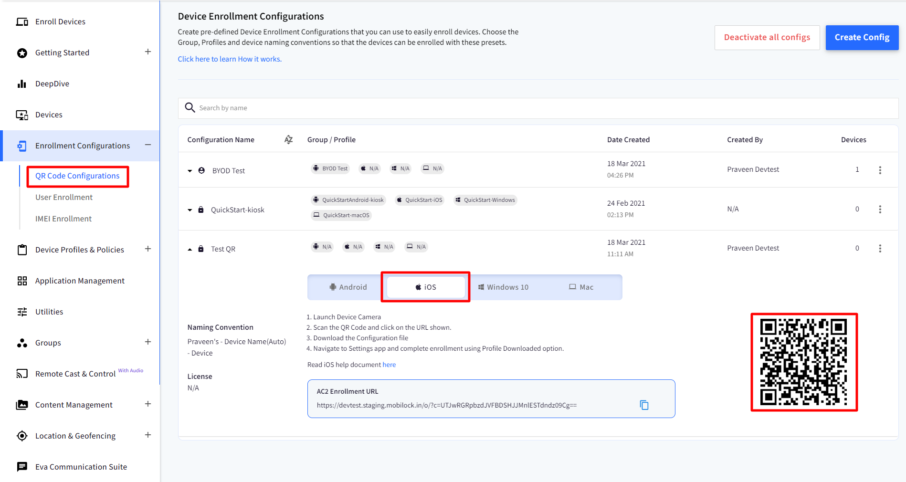Click the QuickStart-macOS profile chip

[341, 215]
